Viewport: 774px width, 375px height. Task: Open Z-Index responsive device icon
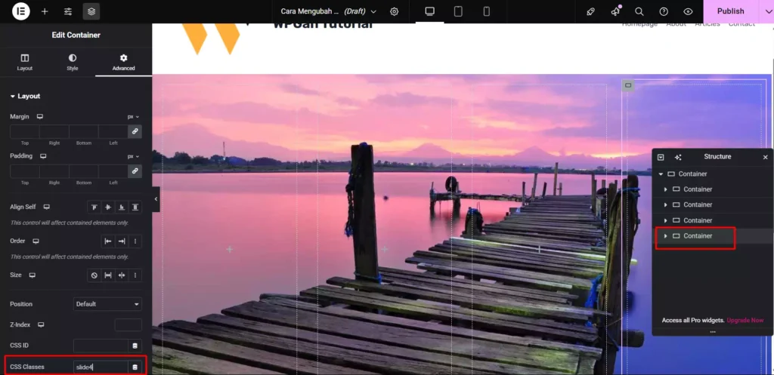tap(42, 324)
